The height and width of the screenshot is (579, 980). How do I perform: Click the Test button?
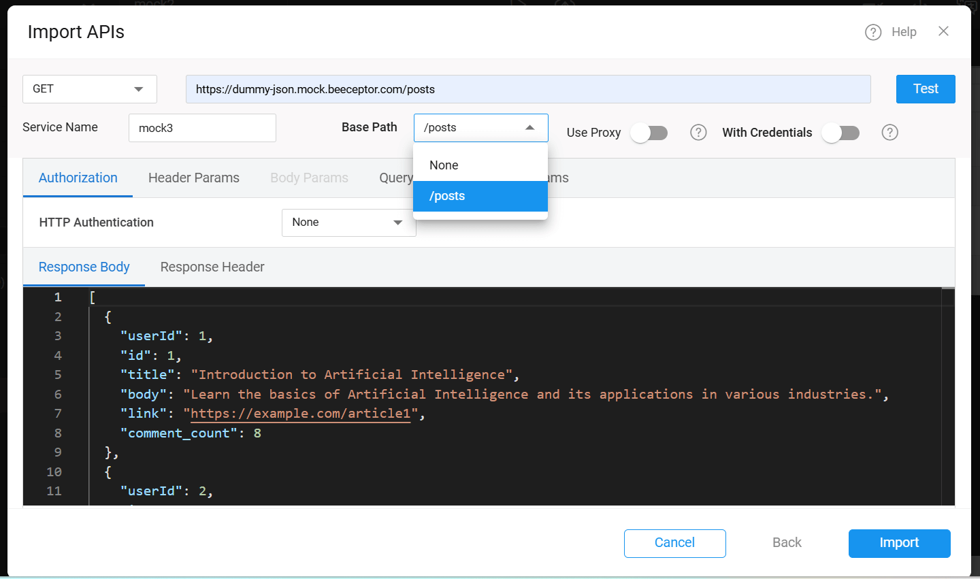pos(925,89)
